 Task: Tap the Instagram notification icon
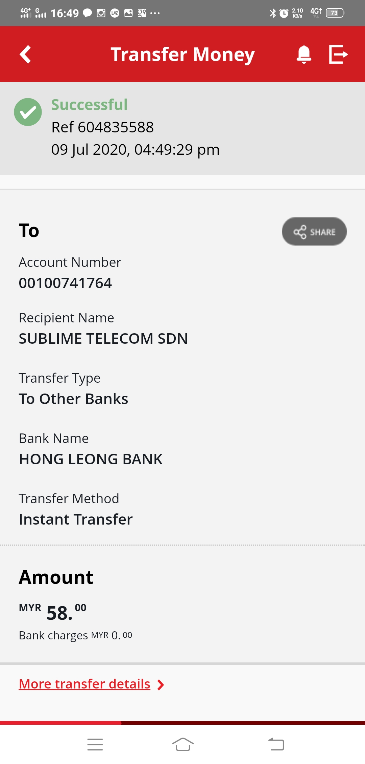(x=101, y=13)
